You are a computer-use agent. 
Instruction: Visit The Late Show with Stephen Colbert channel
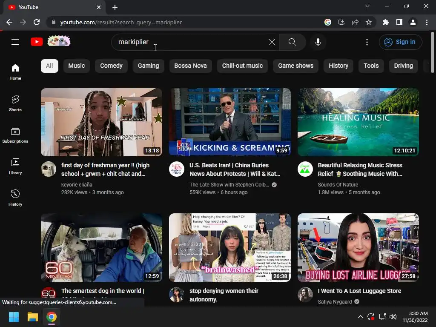(229, 185)
